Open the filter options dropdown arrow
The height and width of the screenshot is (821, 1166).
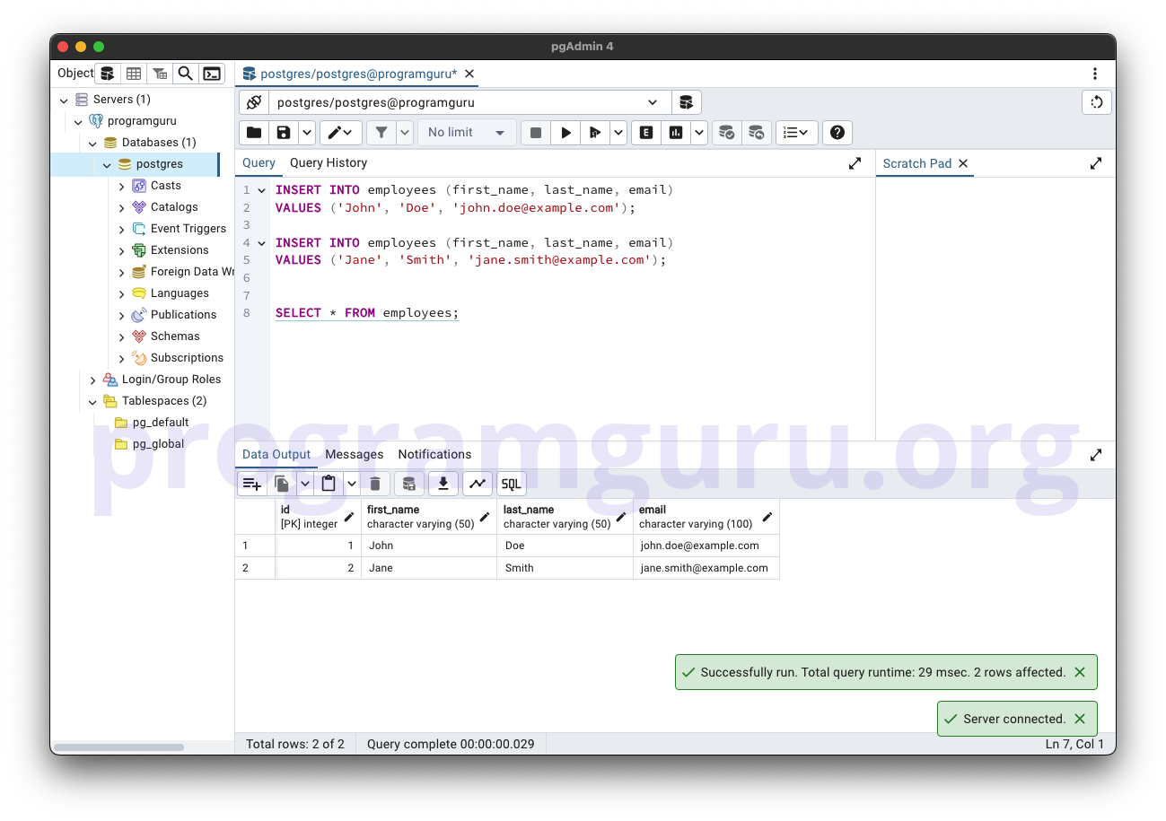(405, 133)
